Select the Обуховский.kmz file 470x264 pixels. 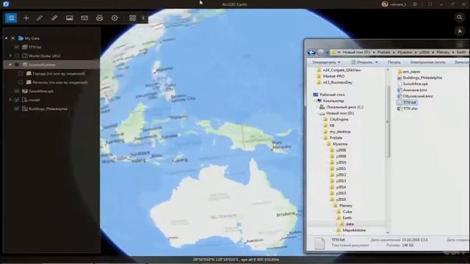click(x=418, y=96)
